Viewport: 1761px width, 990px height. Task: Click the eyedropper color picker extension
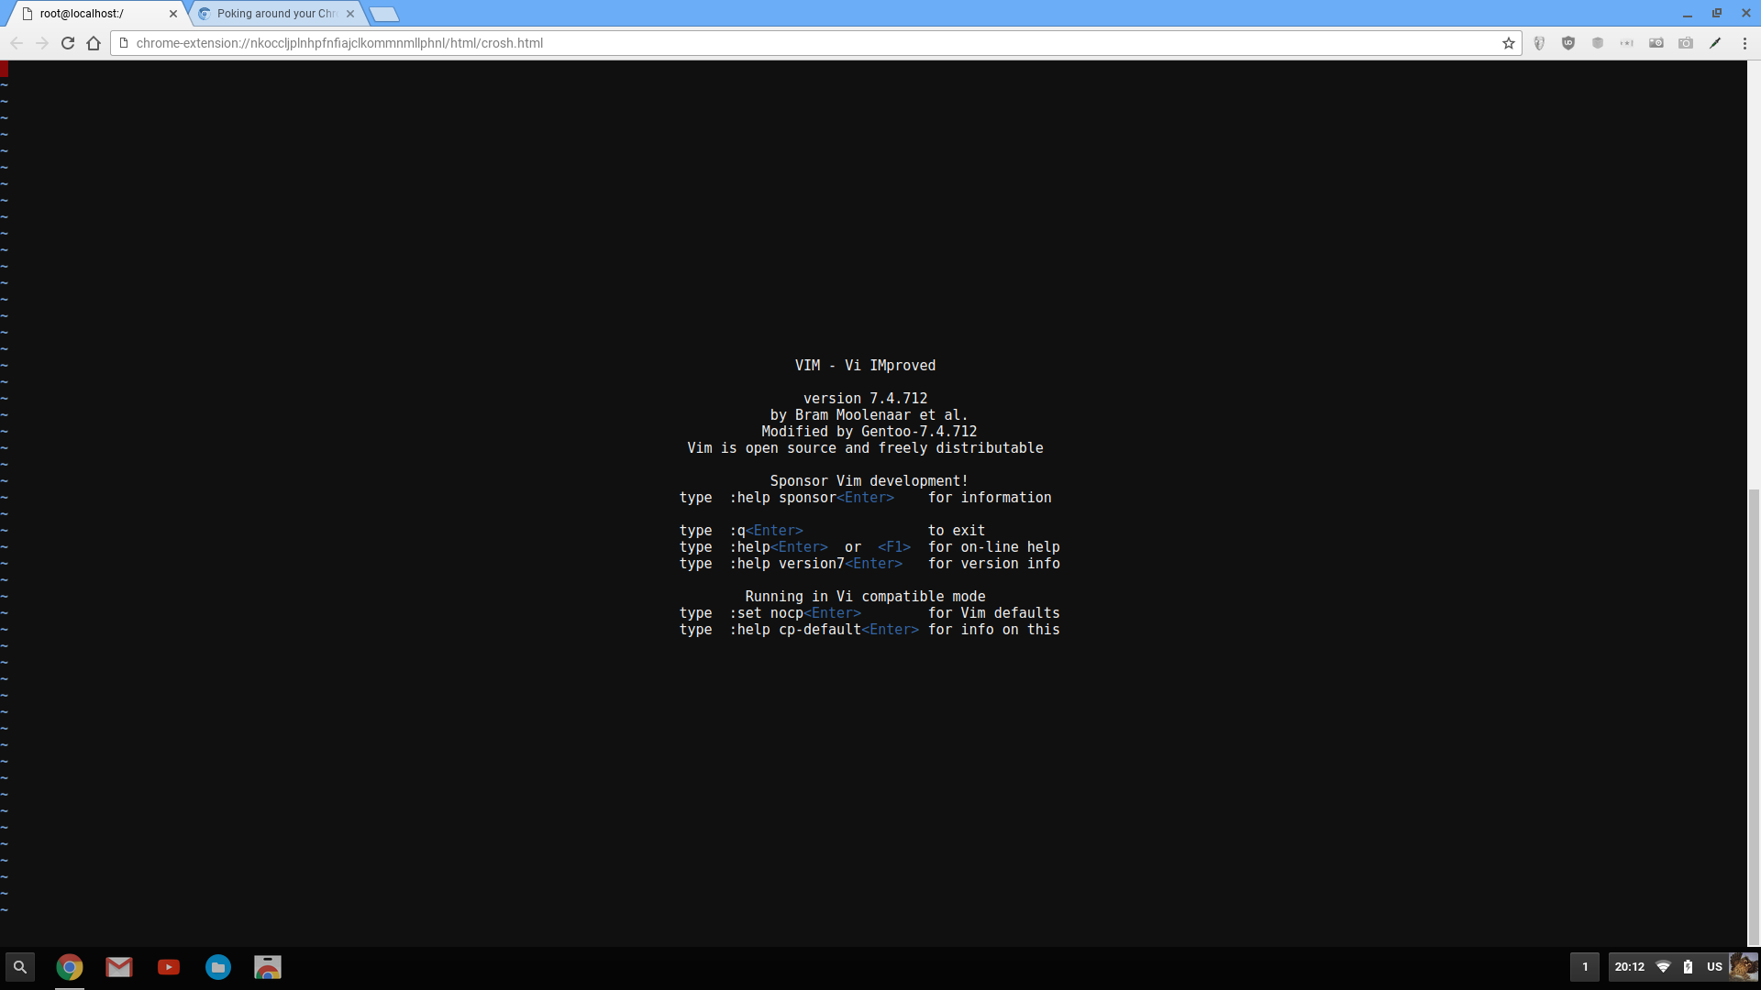pos(1715,43)
